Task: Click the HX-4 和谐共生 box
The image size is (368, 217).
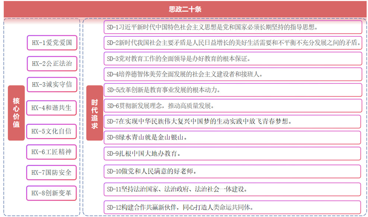Action: coord(52,108)
